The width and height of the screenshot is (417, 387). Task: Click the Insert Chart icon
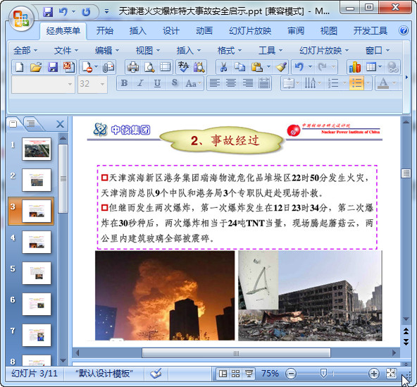[x=355, y=67]
